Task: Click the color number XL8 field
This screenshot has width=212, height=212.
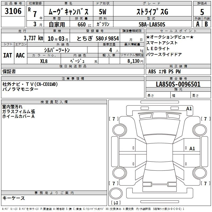Action: click(44, 61)
